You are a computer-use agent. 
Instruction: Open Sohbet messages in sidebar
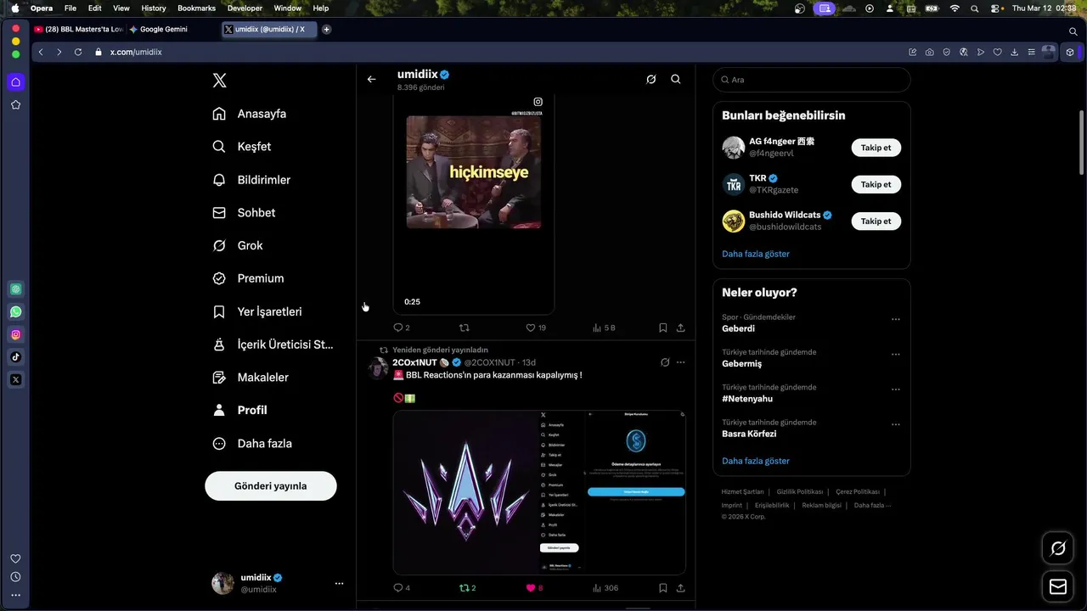tap(244, 213)
